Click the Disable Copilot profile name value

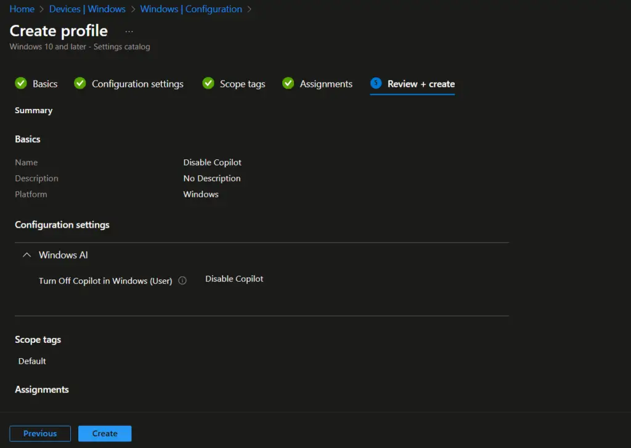point(212,162)
